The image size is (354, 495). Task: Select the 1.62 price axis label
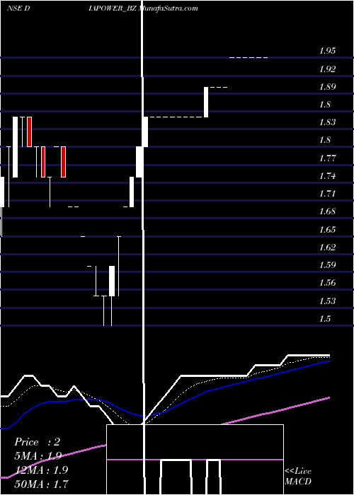327,247
